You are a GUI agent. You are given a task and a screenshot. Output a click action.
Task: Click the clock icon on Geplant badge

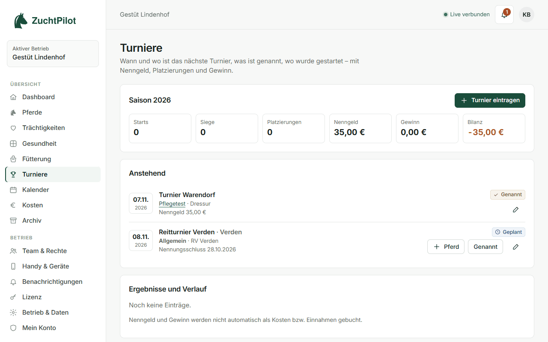click(x=497, y=232)
